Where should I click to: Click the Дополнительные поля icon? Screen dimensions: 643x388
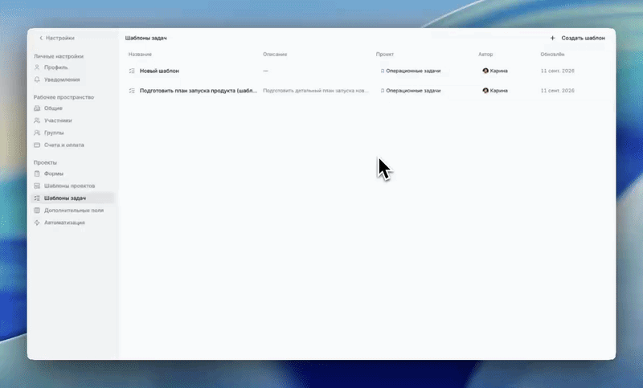coord(37,210)
